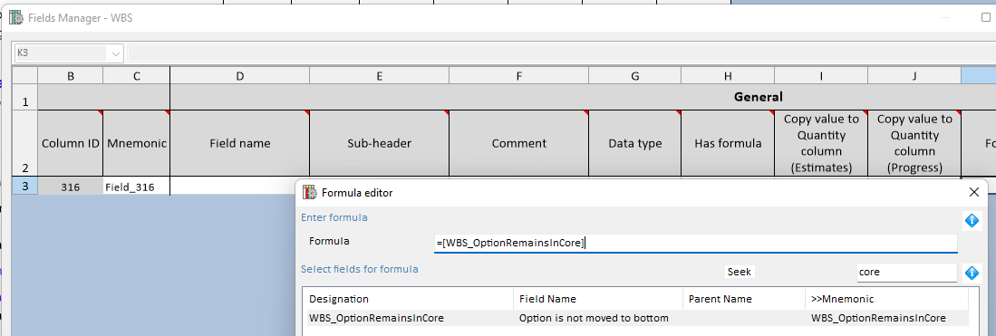This screenshot has width=996, height=336.
Task: Click the Has formula header cell
Action: (728, 143)
